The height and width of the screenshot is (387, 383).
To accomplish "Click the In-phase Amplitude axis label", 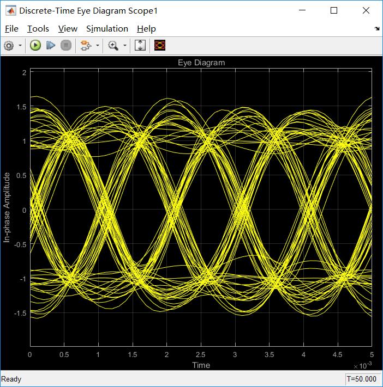I will coord(7,207).
